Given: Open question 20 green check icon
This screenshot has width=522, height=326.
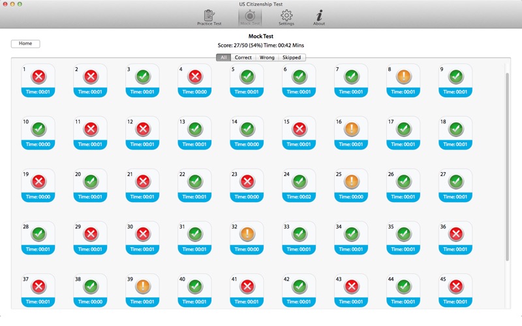Looking at the screenshot, I should [x=91, y=182].
